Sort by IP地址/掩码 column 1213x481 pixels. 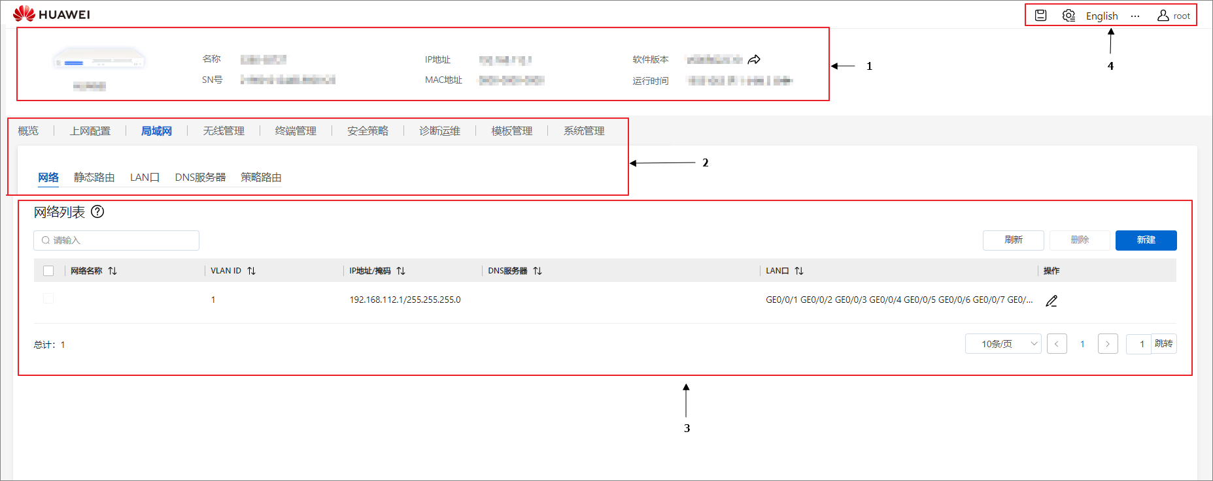point(401,271)
